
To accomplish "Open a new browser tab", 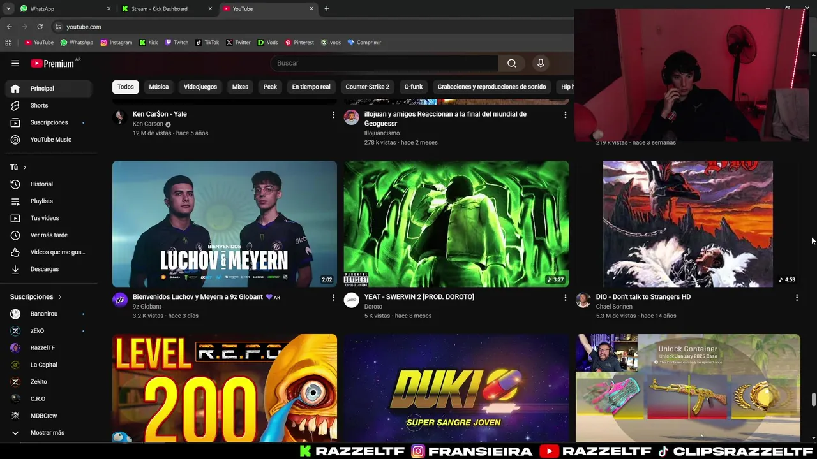I will pos(326,9).
